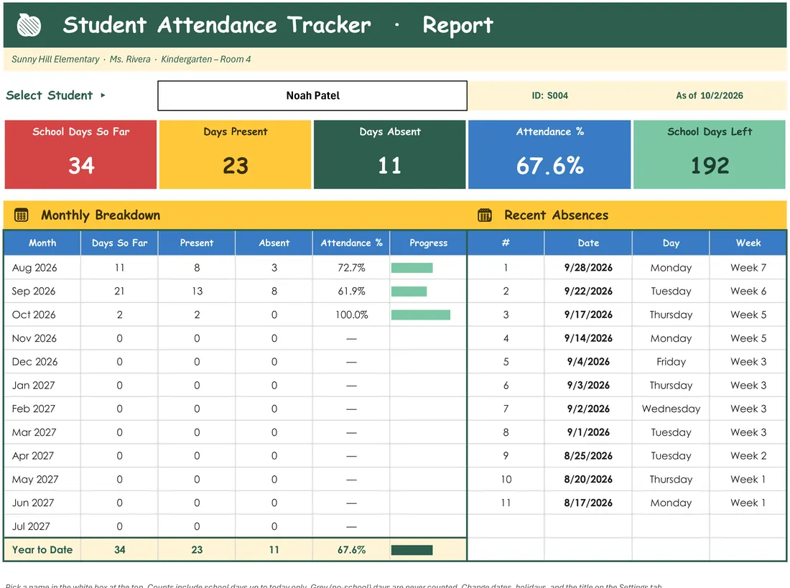Click the Days So Far column header

coord(119,243)
